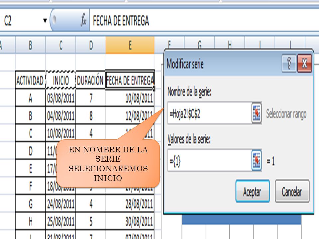
Task: Select column C header
Action: (x=60, y=45)
